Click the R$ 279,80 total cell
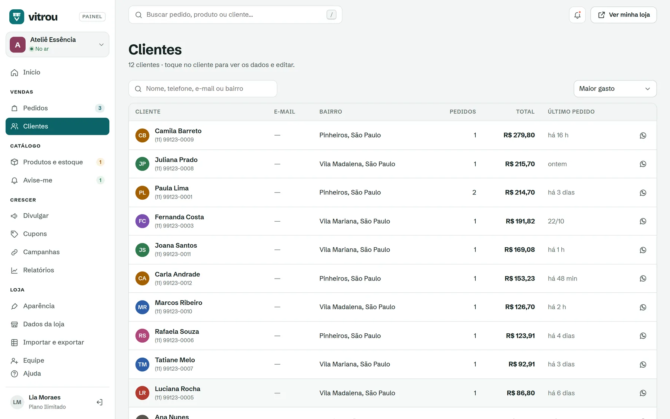This screenshot has width=670, height=419. point(519,135)
